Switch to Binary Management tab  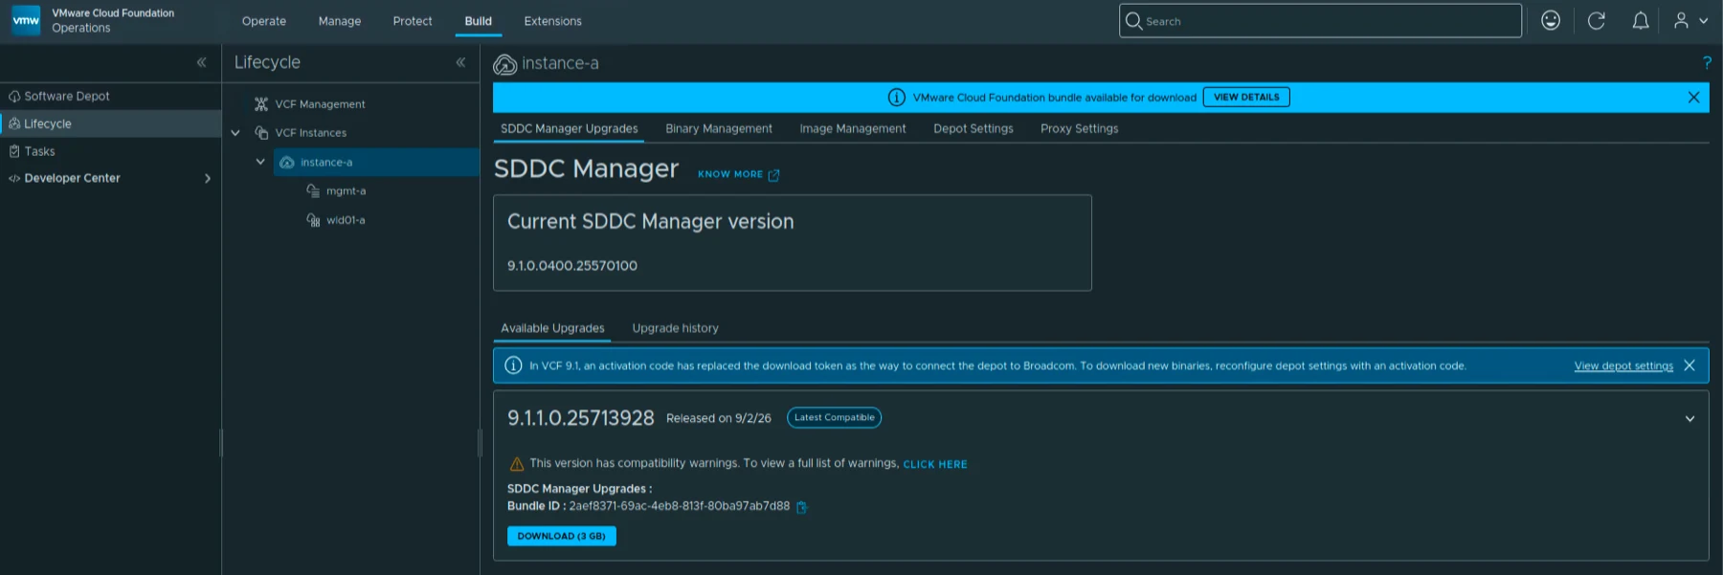coord(719,128)
